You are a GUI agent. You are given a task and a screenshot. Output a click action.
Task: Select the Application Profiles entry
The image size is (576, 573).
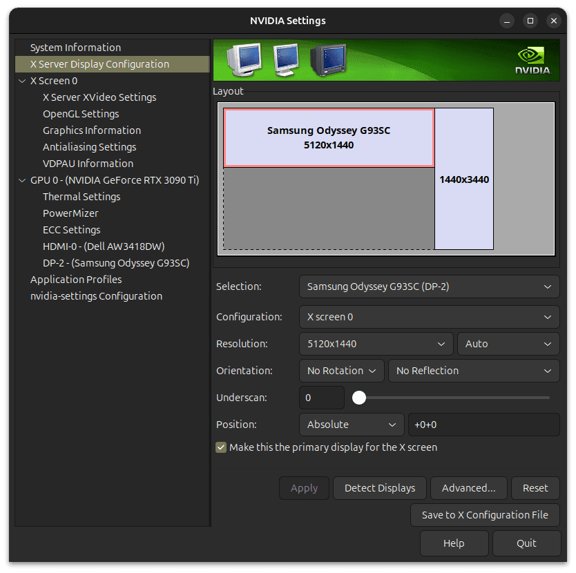click(x=76, y=280)
